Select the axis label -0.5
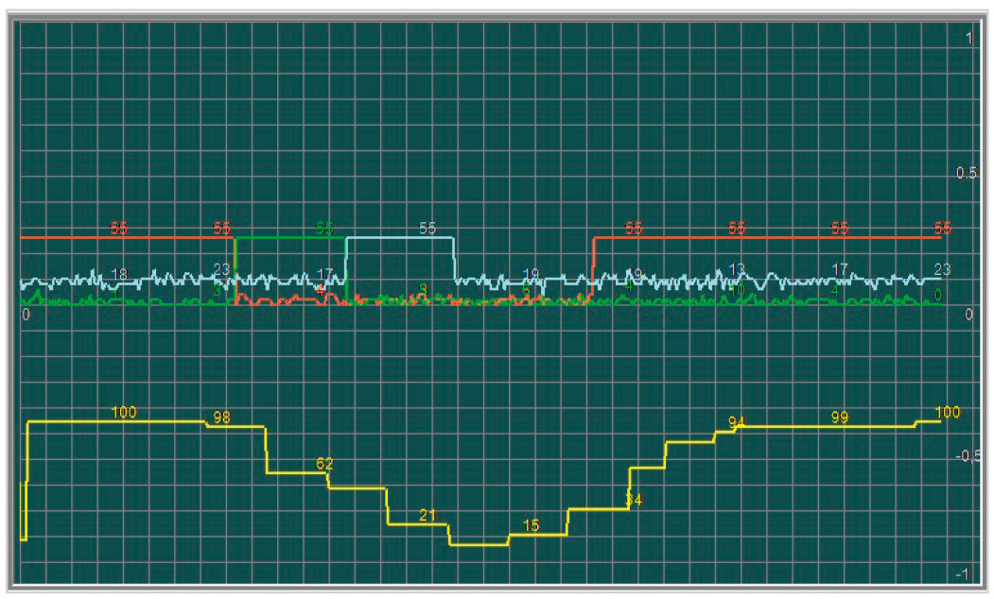This screenshot has width=994, height=599. (967, 456)
